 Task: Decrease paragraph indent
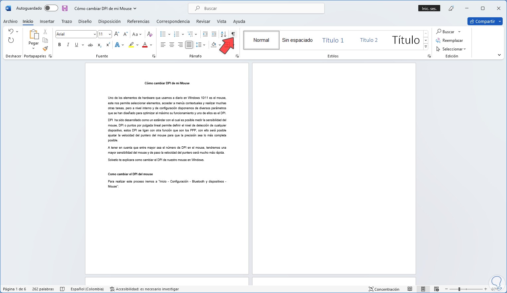[205, 34]
